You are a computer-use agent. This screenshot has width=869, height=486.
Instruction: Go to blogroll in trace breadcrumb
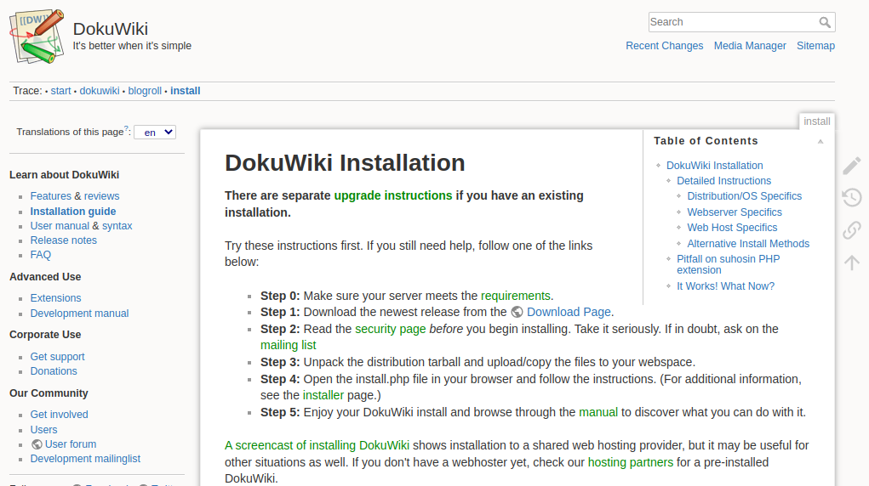pos(145,91)
